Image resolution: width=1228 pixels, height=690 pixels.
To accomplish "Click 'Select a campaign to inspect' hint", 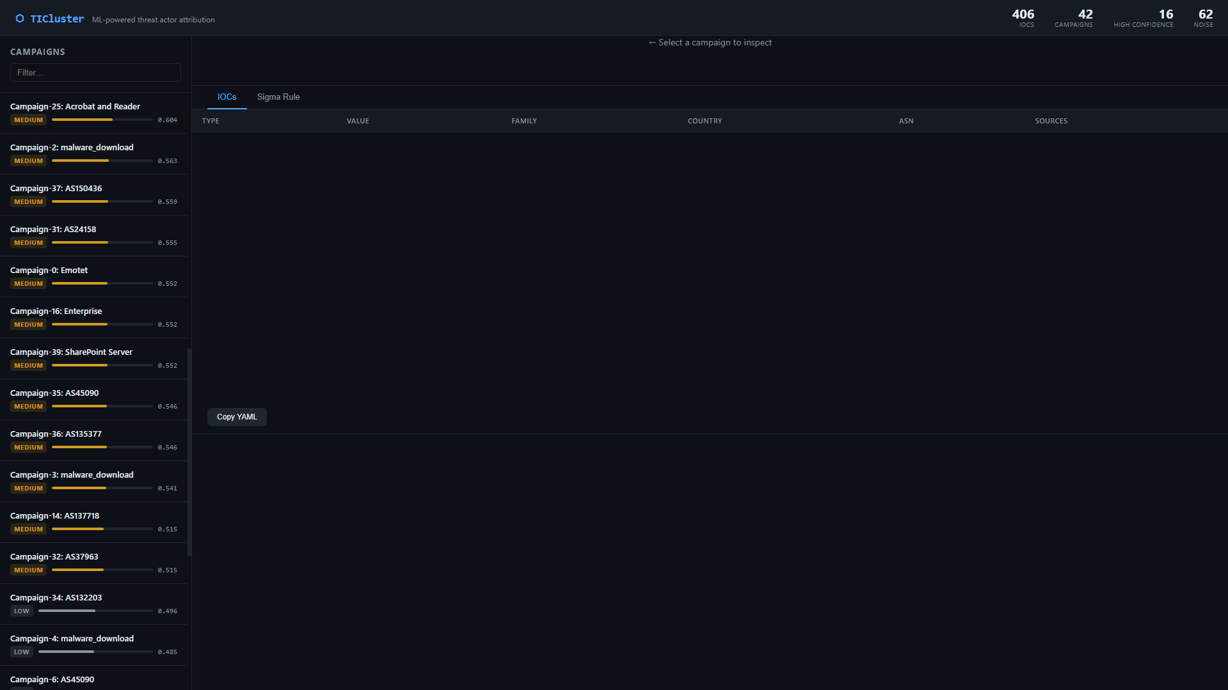I will pyautogui.click(x=710, y=43).
